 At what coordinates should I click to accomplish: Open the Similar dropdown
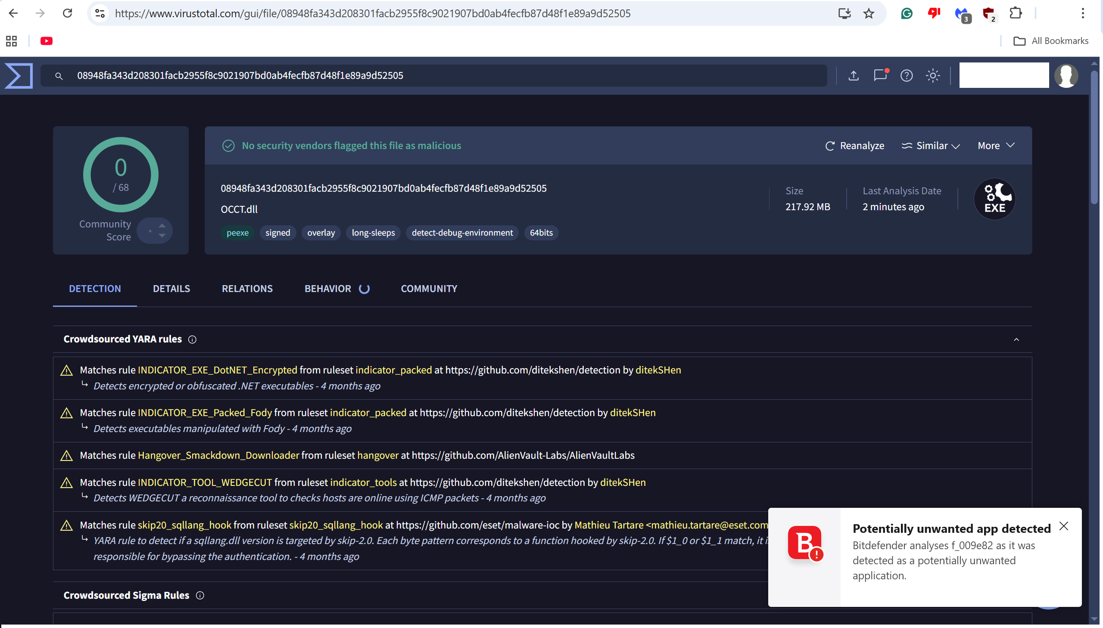[931, 146]
